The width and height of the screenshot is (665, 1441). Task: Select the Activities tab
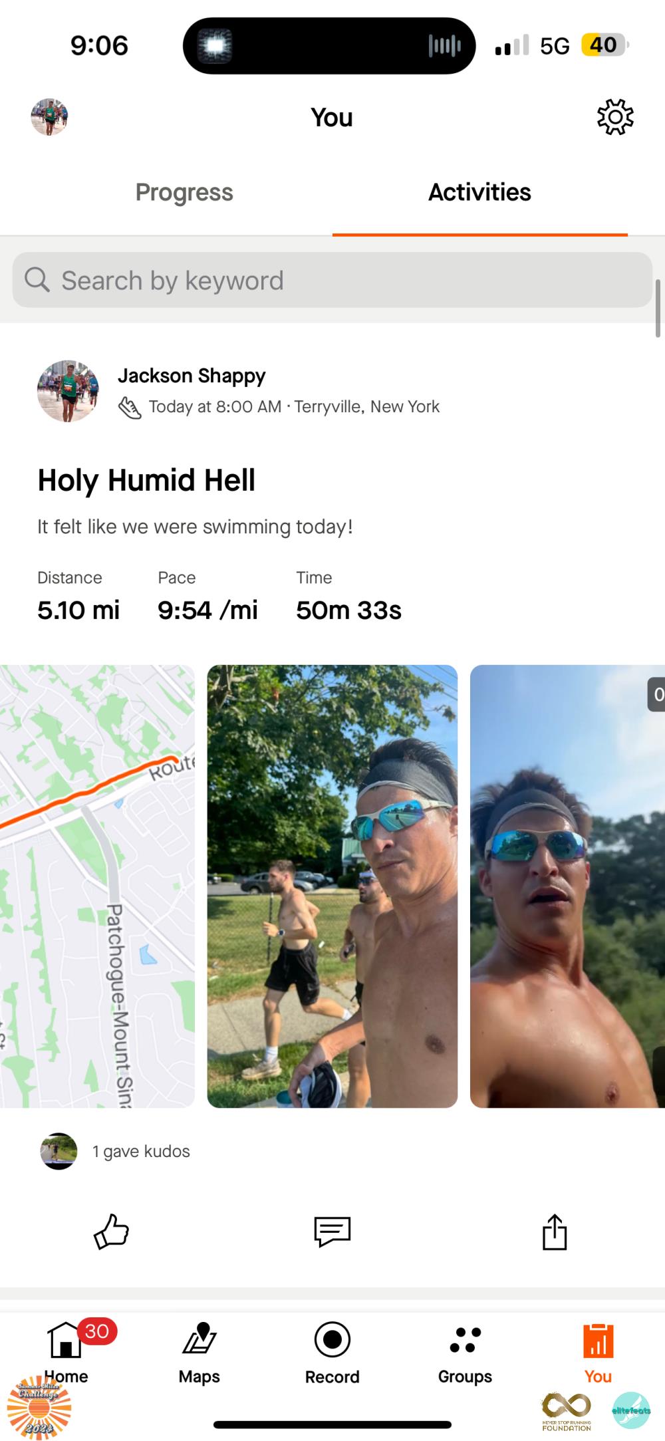(x=479, y=192)
